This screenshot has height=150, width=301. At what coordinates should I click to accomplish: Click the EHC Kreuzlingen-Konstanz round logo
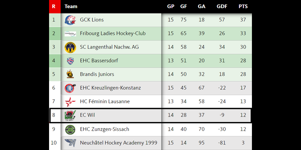(x=70, y=88)
